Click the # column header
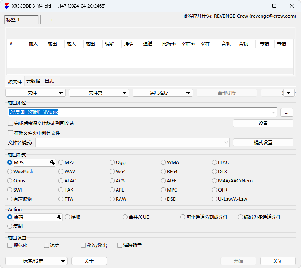Screen dimensions: 301x268 click(16, 44)
